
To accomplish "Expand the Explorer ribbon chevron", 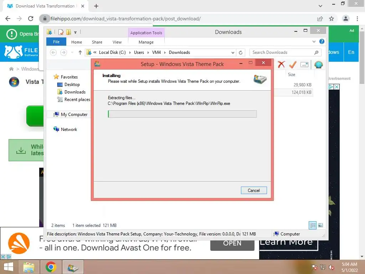I will click(314, 41).
